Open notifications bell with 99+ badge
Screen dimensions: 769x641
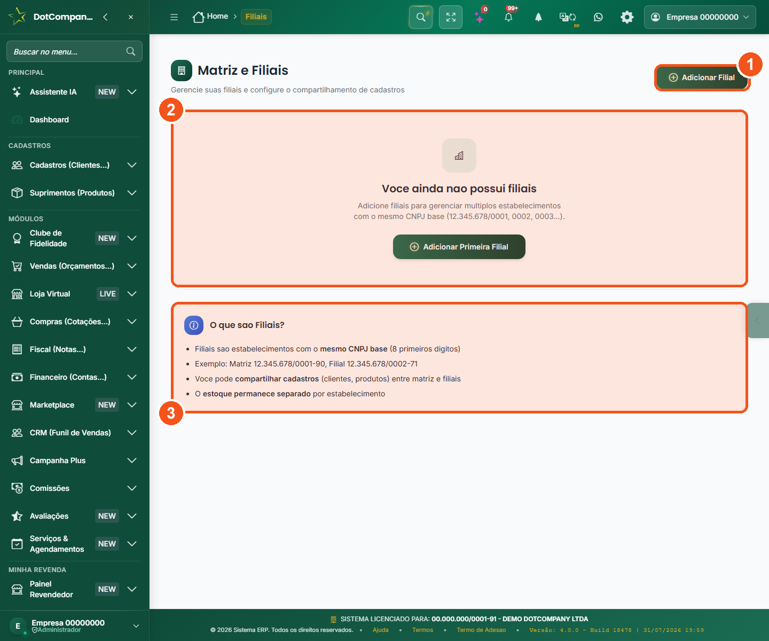[x=509, y=17]
